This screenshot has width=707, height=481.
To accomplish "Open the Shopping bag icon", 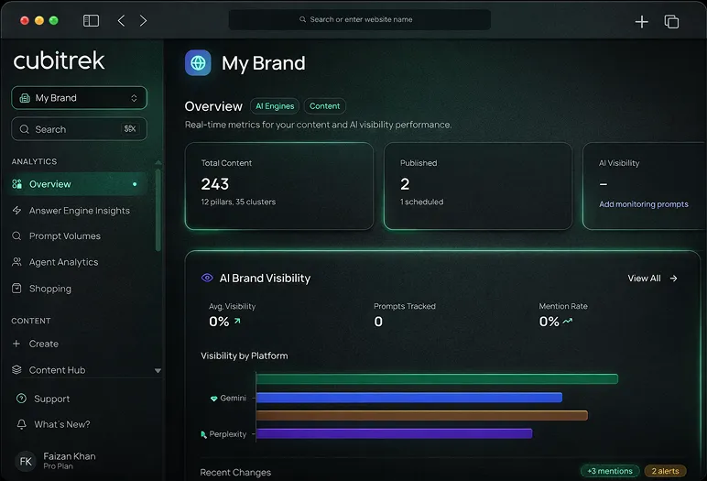I will tap(17, 289).
